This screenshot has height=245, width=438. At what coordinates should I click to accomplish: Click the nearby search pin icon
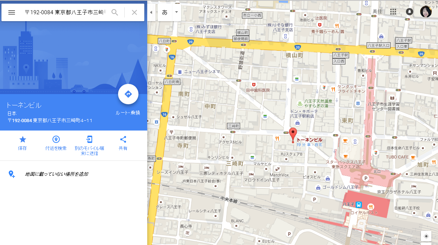[x=56, y=139]
